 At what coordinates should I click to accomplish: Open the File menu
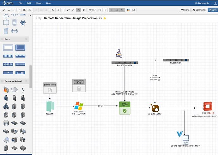pos(21,3)
